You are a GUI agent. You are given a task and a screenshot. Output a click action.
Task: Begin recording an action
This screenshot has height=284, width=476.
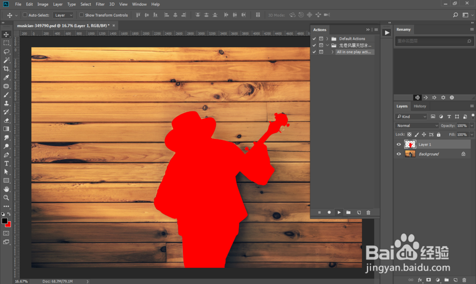(x=329, y=212)
